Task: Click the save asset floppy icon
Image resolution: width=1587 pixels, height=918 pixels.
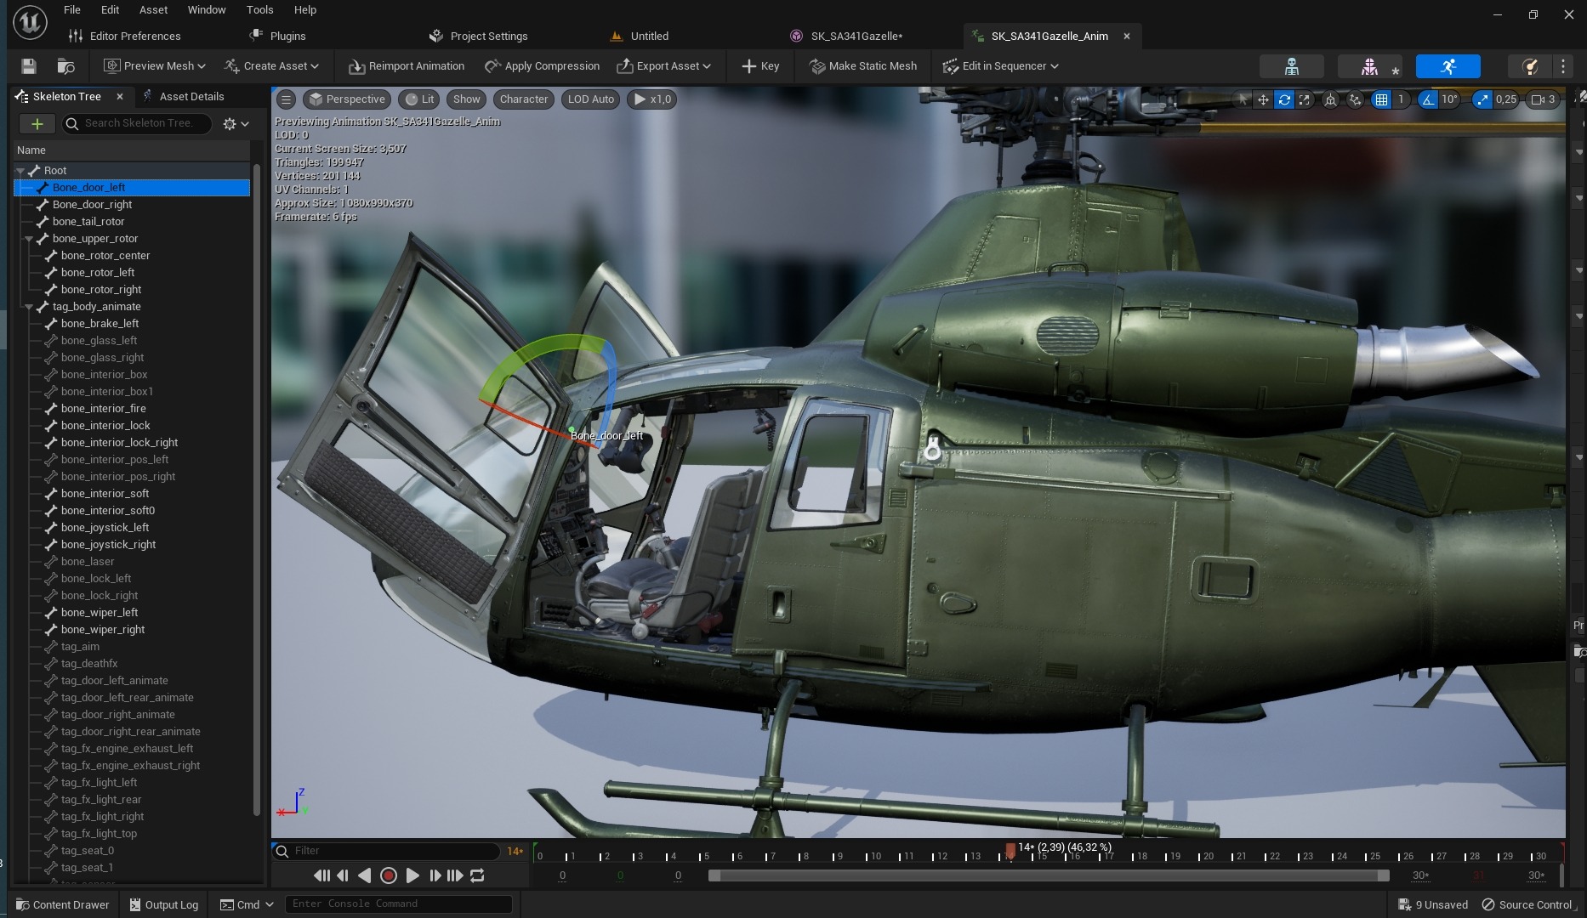Action: (28, 66)
